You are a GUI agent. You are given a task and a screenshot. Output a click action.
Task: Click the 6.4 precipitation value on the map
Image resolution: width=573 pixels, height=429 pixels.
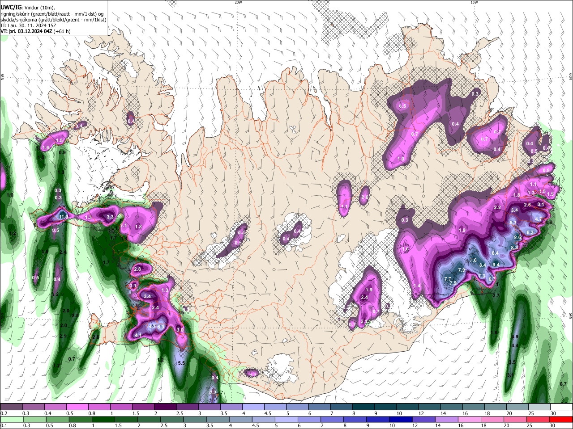coord(495,253)
